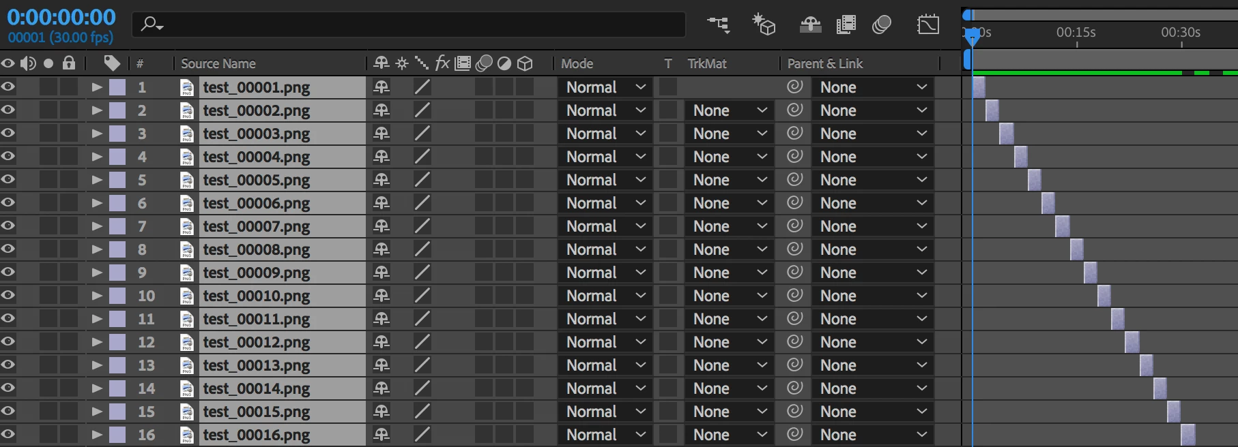
Task: Expand the test_00001.png layer properties
Action: coord(97,87)
